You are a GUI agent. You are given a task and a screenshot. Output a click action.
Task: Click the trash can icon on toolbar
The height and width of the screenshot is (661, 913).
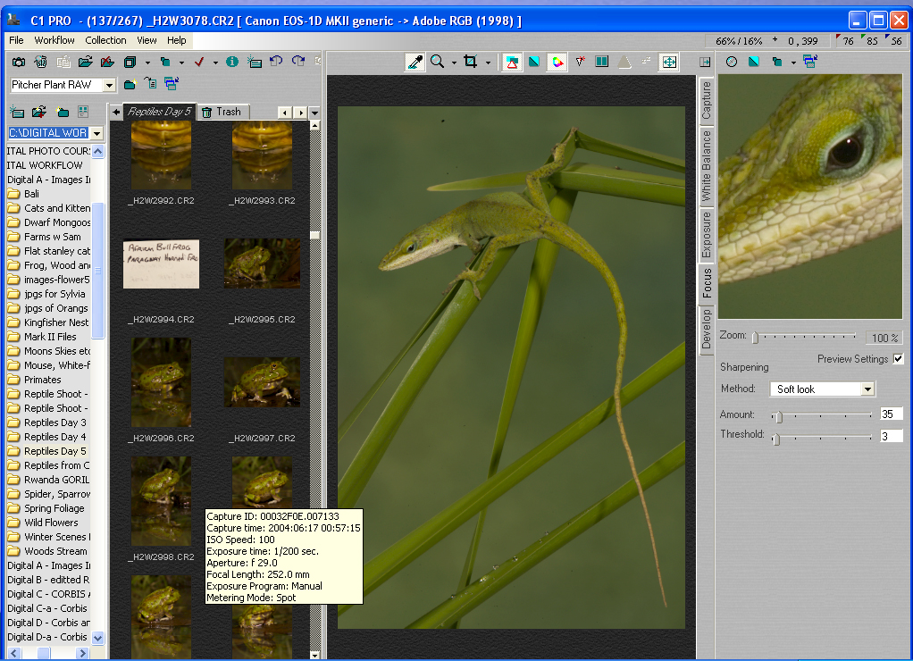pyautogui.click(x=41, y=62)
